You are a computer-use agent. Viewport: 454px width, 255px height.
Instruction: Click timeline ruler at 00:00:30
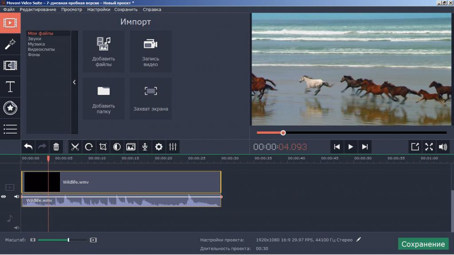point(230,158)
